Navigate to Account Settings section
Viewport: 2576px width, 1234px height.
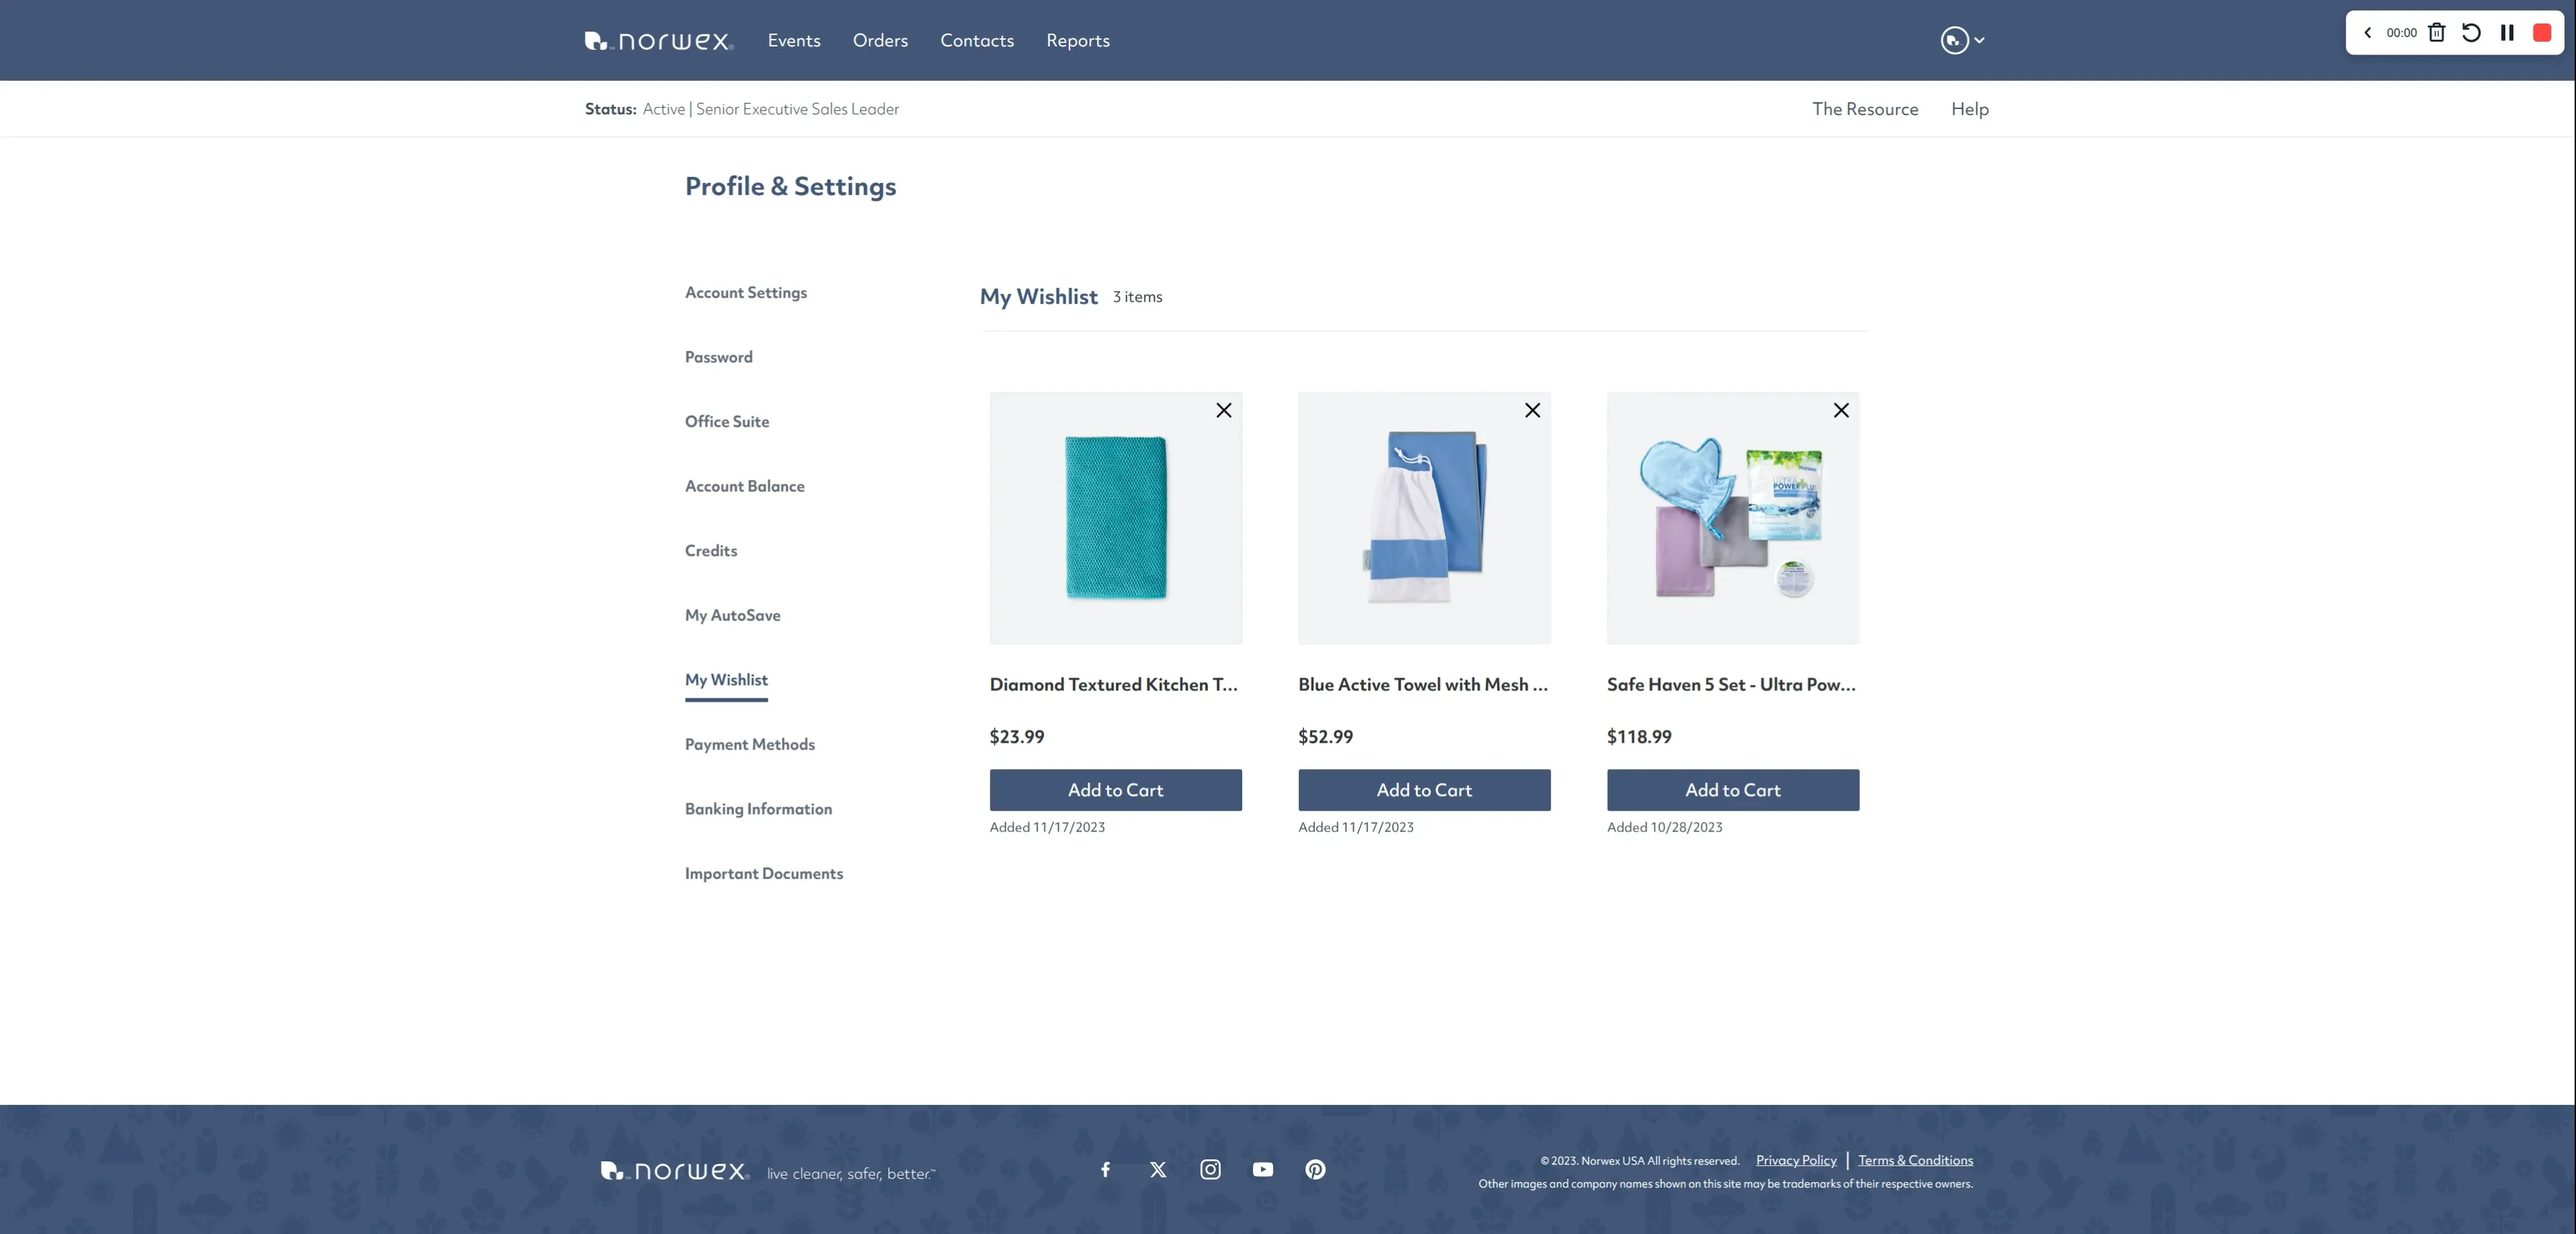click(x=746, y=293)
